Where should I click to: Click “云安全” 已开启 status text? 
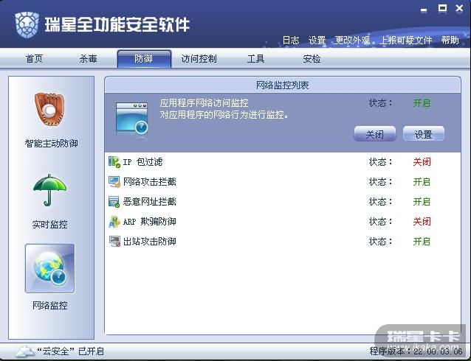[x=71, y=351]
